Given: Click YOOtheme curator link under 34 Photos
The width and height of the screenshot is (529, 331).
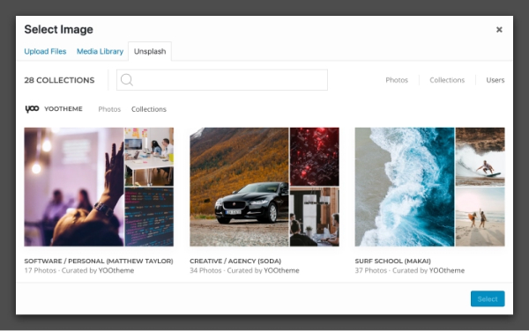Looking at the screenshot, I should pos(281,270).
